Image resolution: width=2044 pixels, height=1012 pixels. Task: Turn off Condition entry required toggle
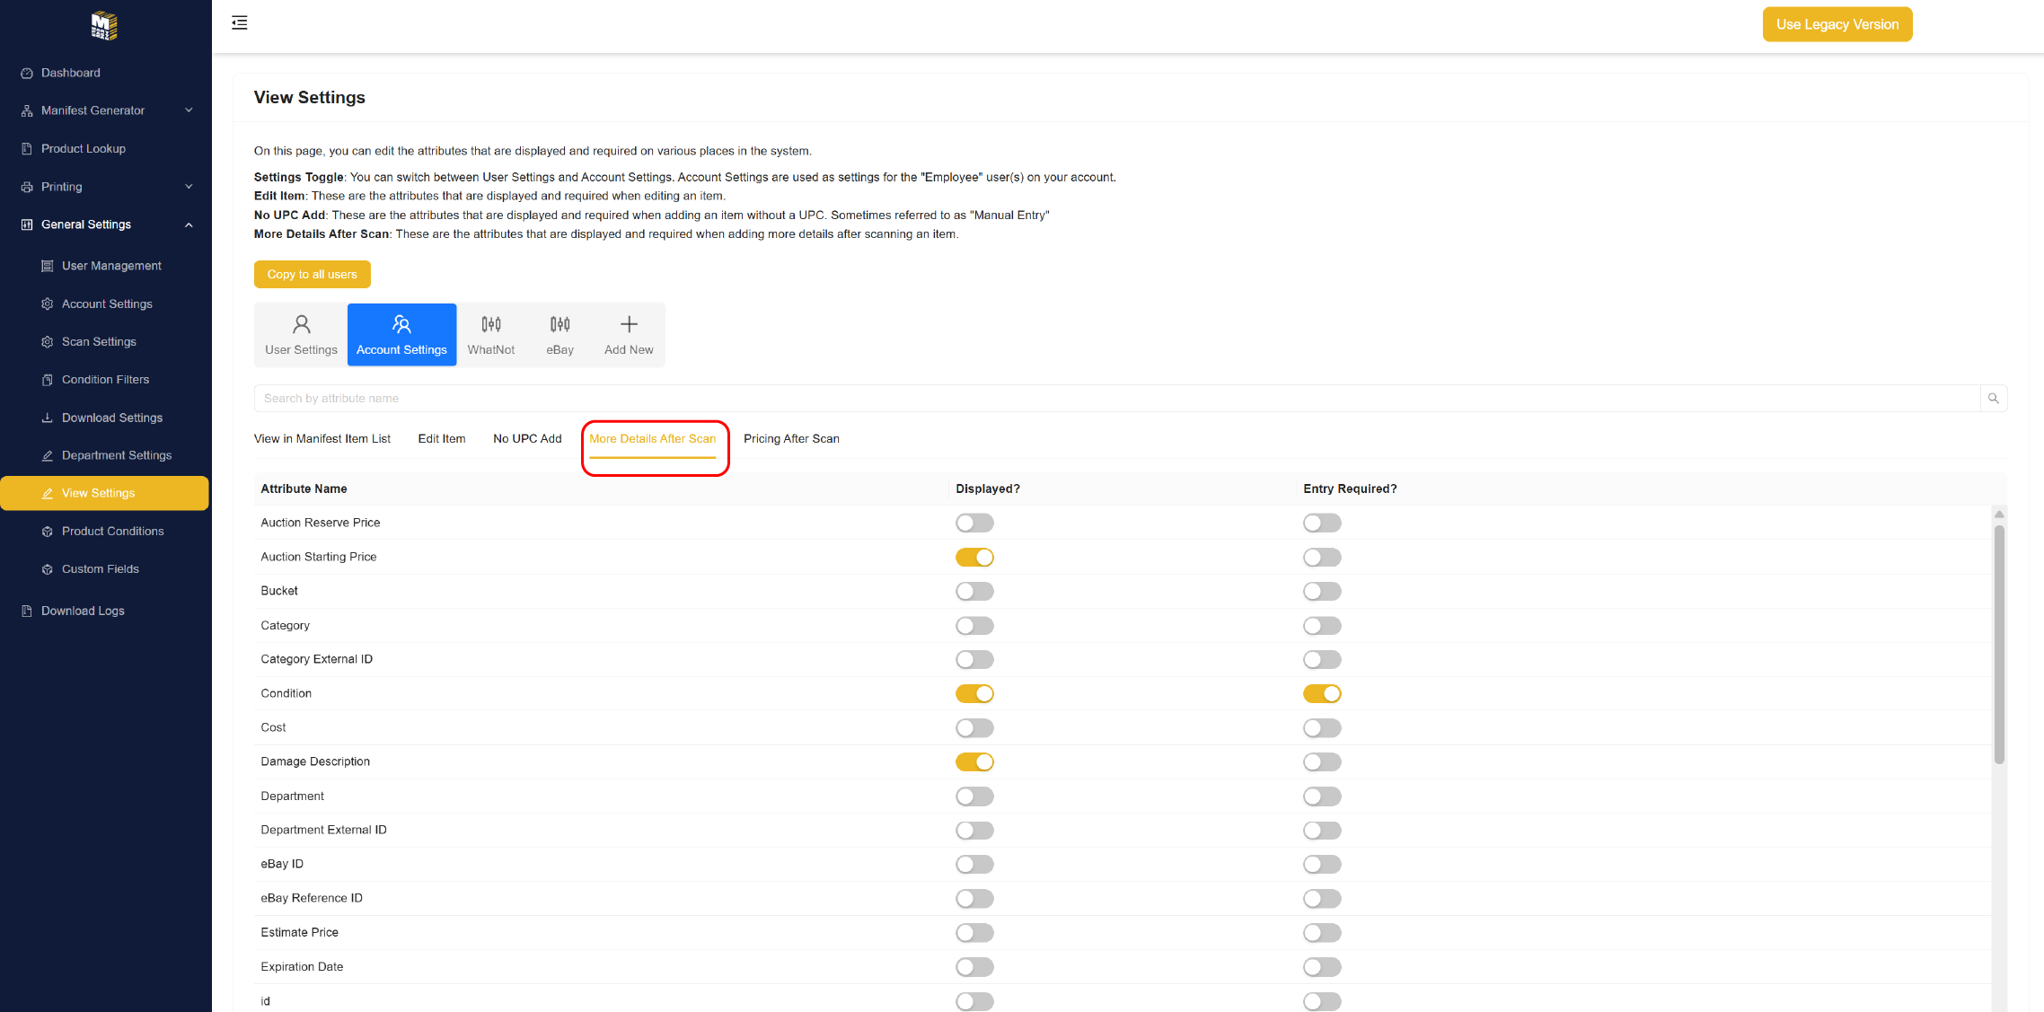tap(1322, 694)
